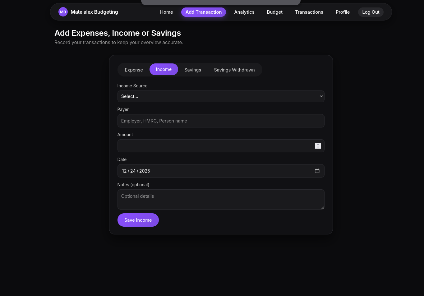Navigate to the Budget page
The image size is (424, 296).
274,12
